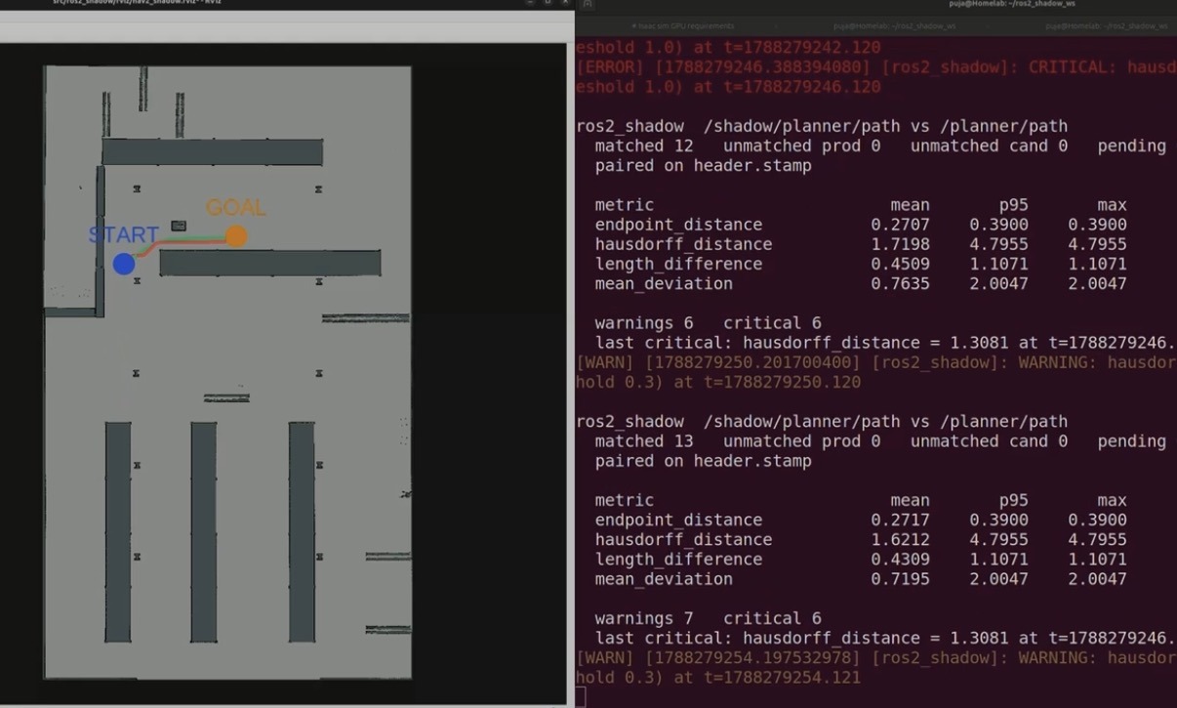Select the START label in RViz map

(124, 234)
